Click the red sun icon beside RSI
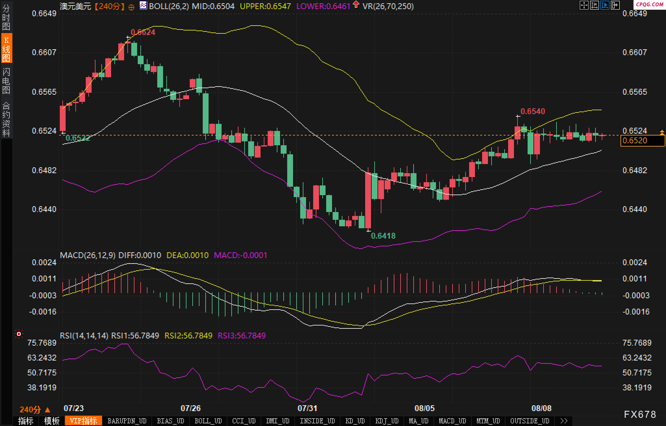666x426 pixels. (19, 334)
